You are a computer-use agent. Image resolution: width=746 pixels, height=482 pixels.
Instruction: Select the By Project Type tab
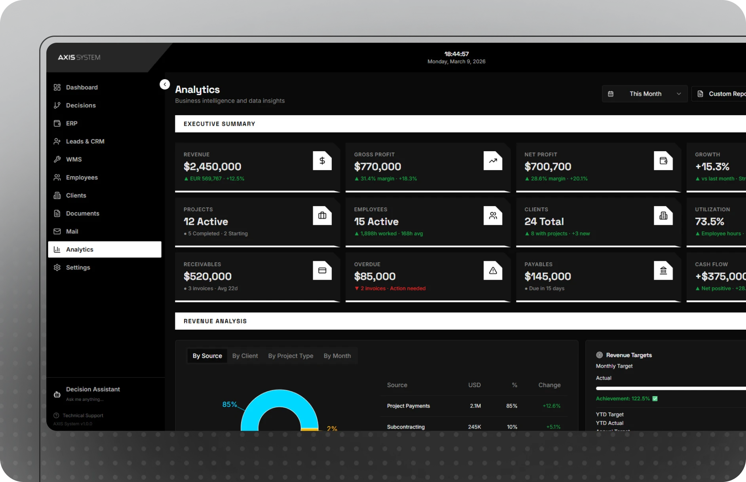(x=290, y=356)
